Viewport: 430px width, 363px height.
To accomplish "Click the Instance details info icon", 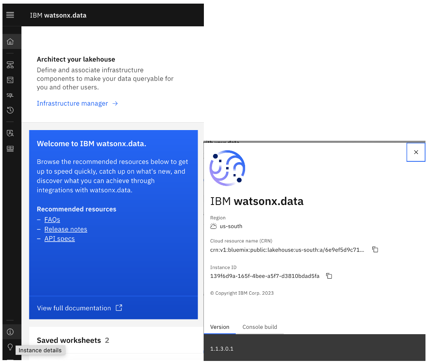I will (x=10, y=332).
